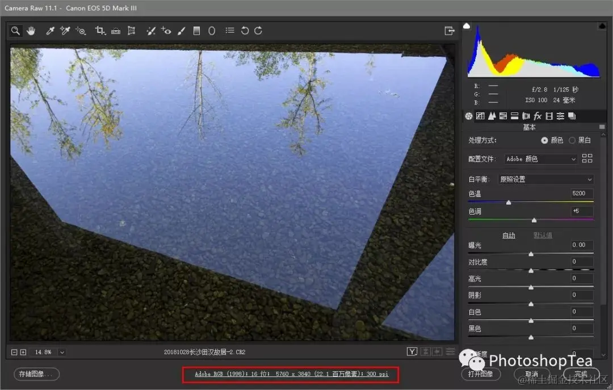Click the 默认值 (Default) link
The height and width of the screenshot is (390, 613).
[x=543, y=235]
